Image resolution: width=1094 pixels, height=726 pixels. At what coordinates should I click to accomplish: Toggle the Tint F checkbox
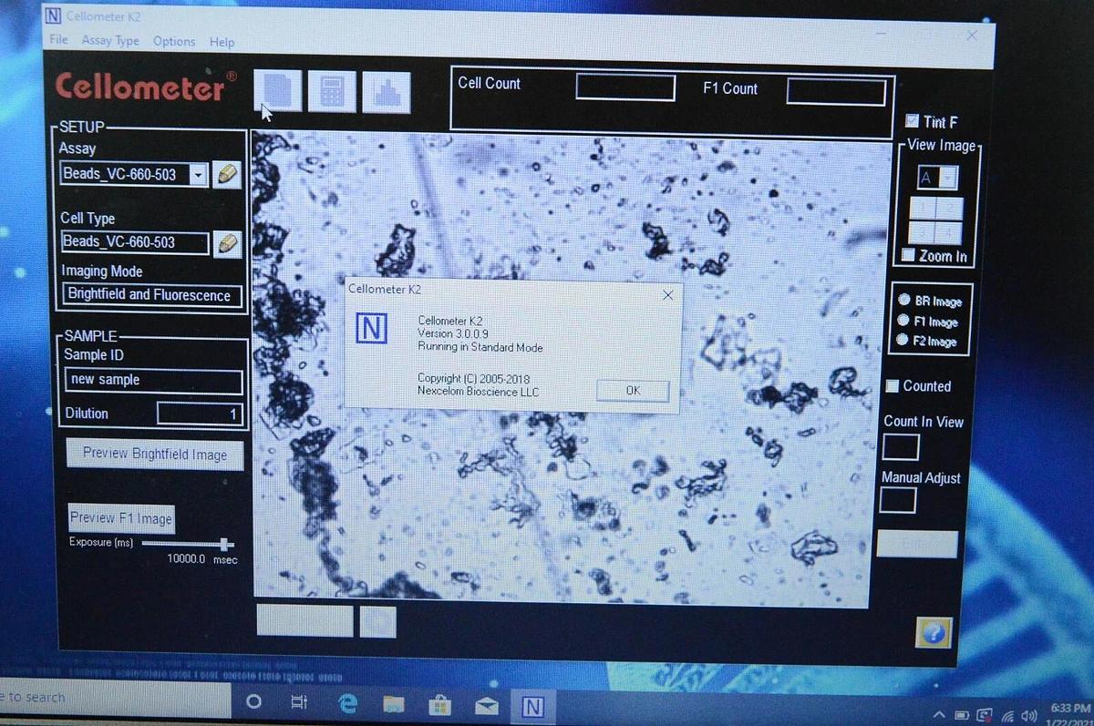tap(912, 120)
